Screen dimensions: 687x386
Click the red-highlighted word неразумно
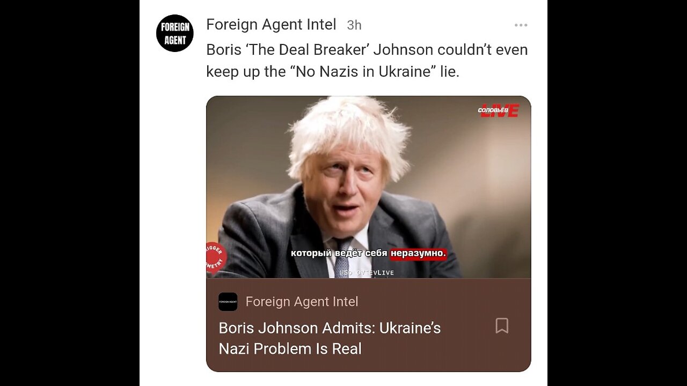418,253
